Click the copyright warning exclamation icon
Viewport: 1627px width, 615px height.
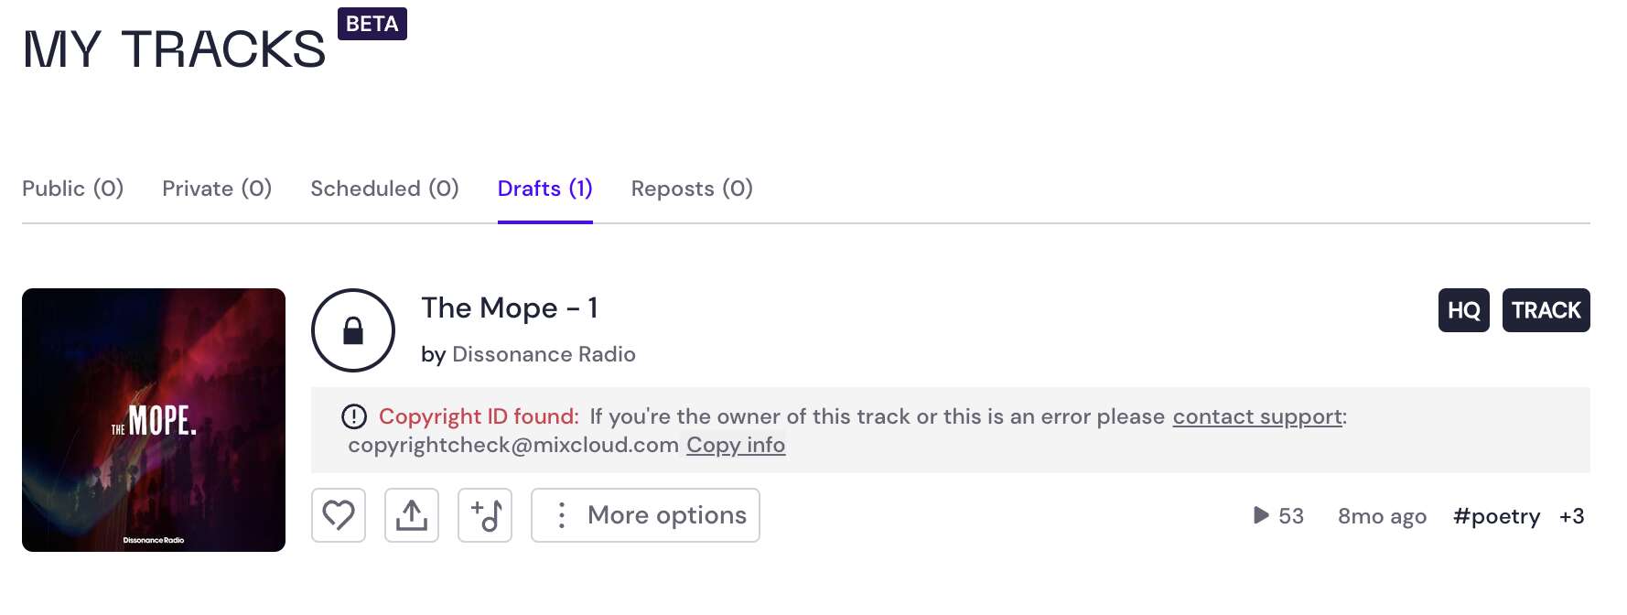(x=354, y=417)
